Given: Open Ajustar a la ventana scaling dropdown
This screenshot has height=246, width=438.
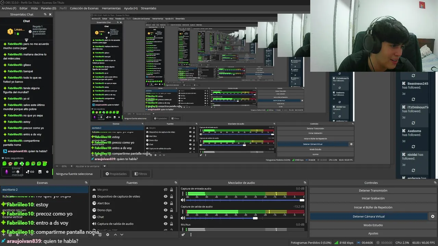Looking at the screenshot, I should click(91, 166).
